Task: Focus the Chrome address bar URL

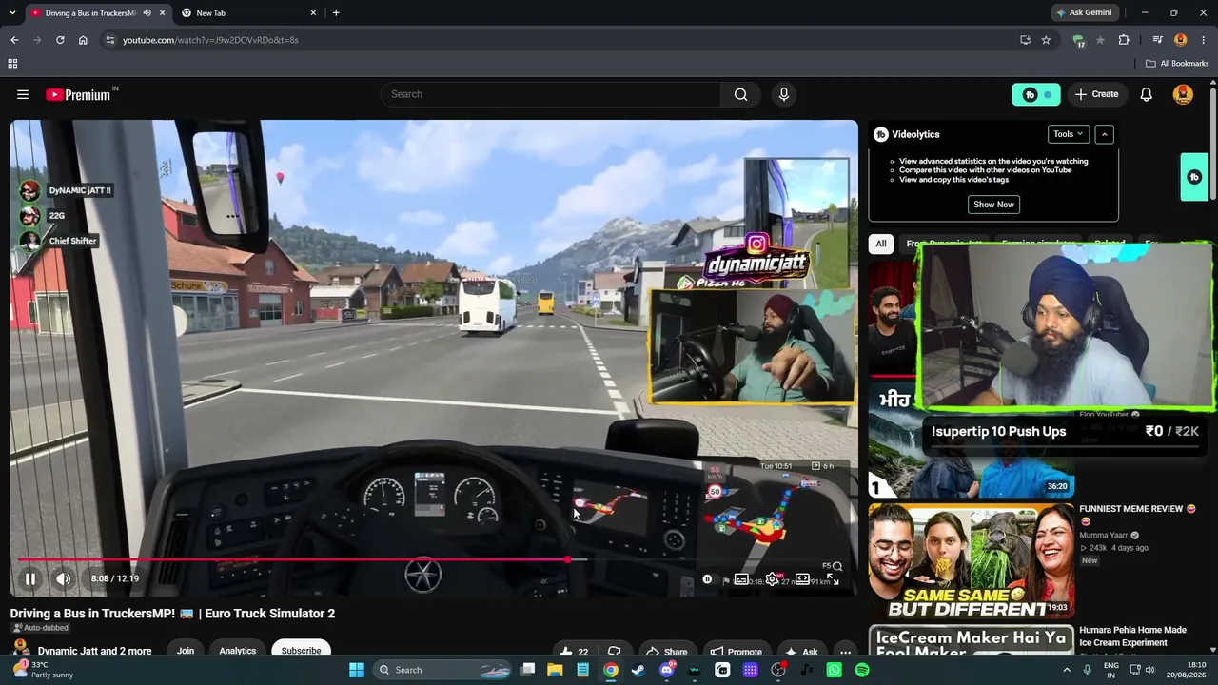Action: 210,40
